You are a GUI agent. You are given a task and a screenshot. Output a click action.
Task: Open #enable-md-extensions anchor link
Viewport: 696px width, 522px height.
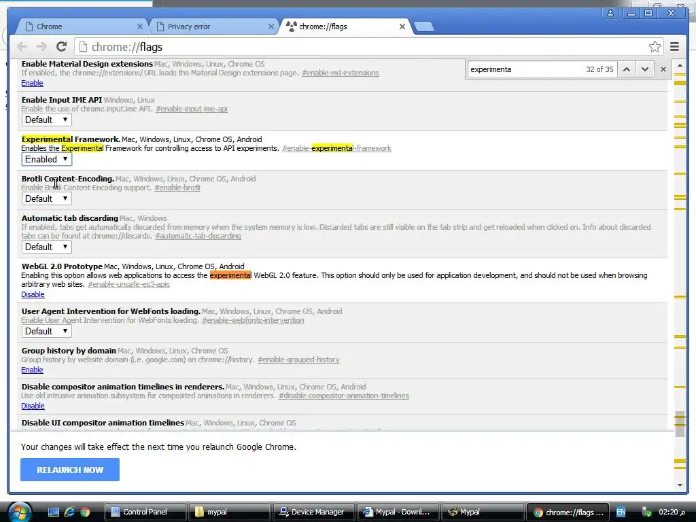[341, 73]
